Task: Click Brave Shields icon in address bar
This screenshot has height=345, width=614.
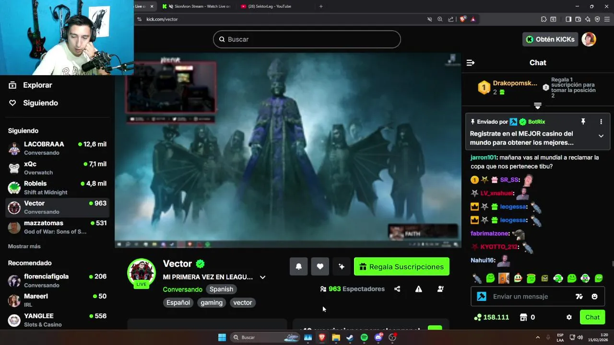Action: pyautogui.click(x=463, y=19)
